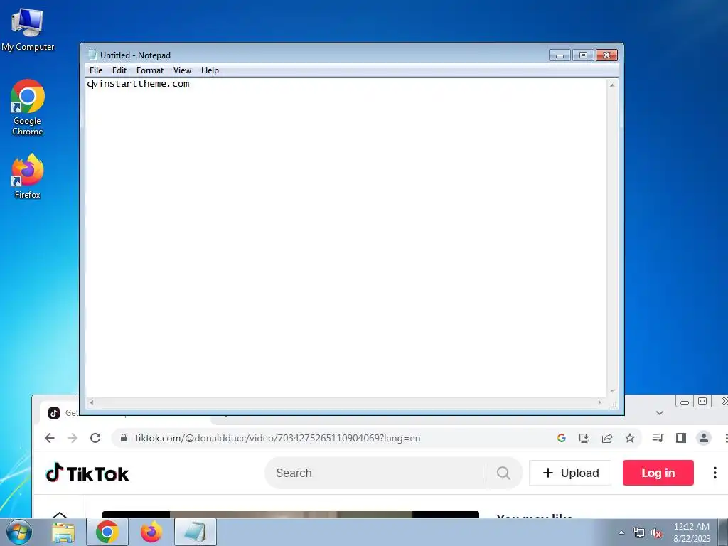Click the TikTok search magnifier button

(x=503, y=473)
